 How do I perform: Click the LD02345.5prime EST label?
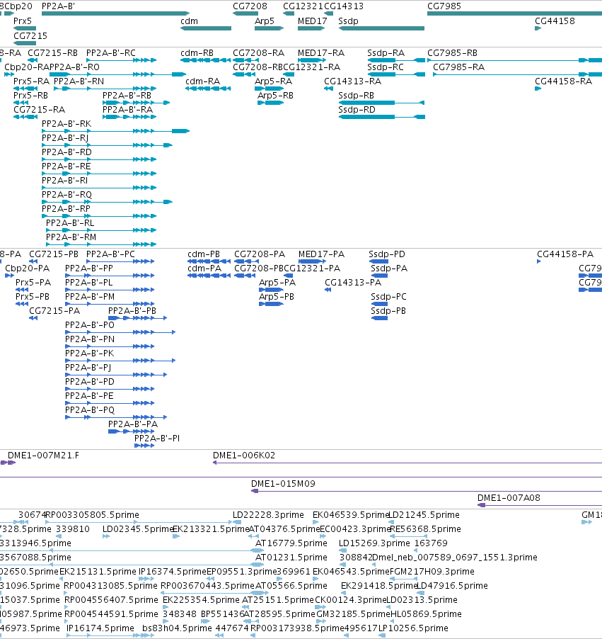point(137,528)
